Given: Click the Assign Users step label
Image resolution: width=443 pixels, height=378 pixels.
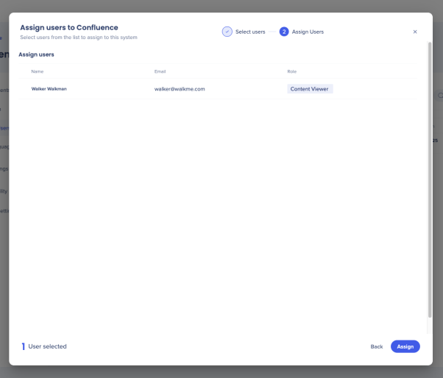Looking at the screenshot, I should tap(308, 32).
